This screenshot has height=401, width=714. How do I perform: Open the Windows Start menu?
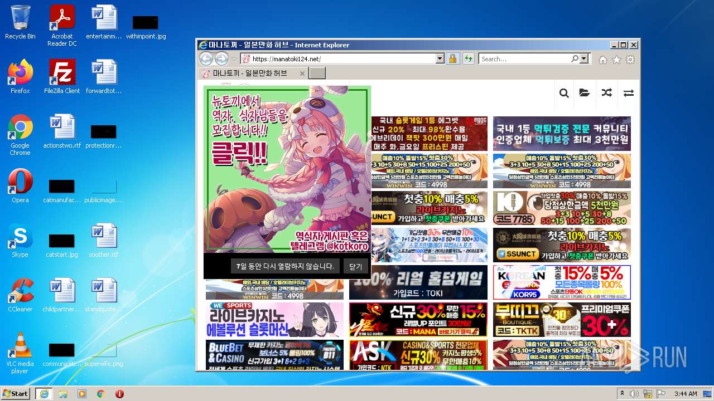(15, 393)
